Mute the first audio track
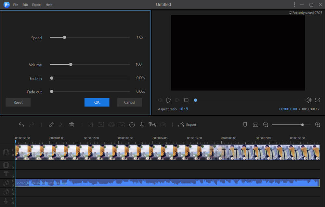The width and height of the screenshot is (325, 207). click(13, 181)
